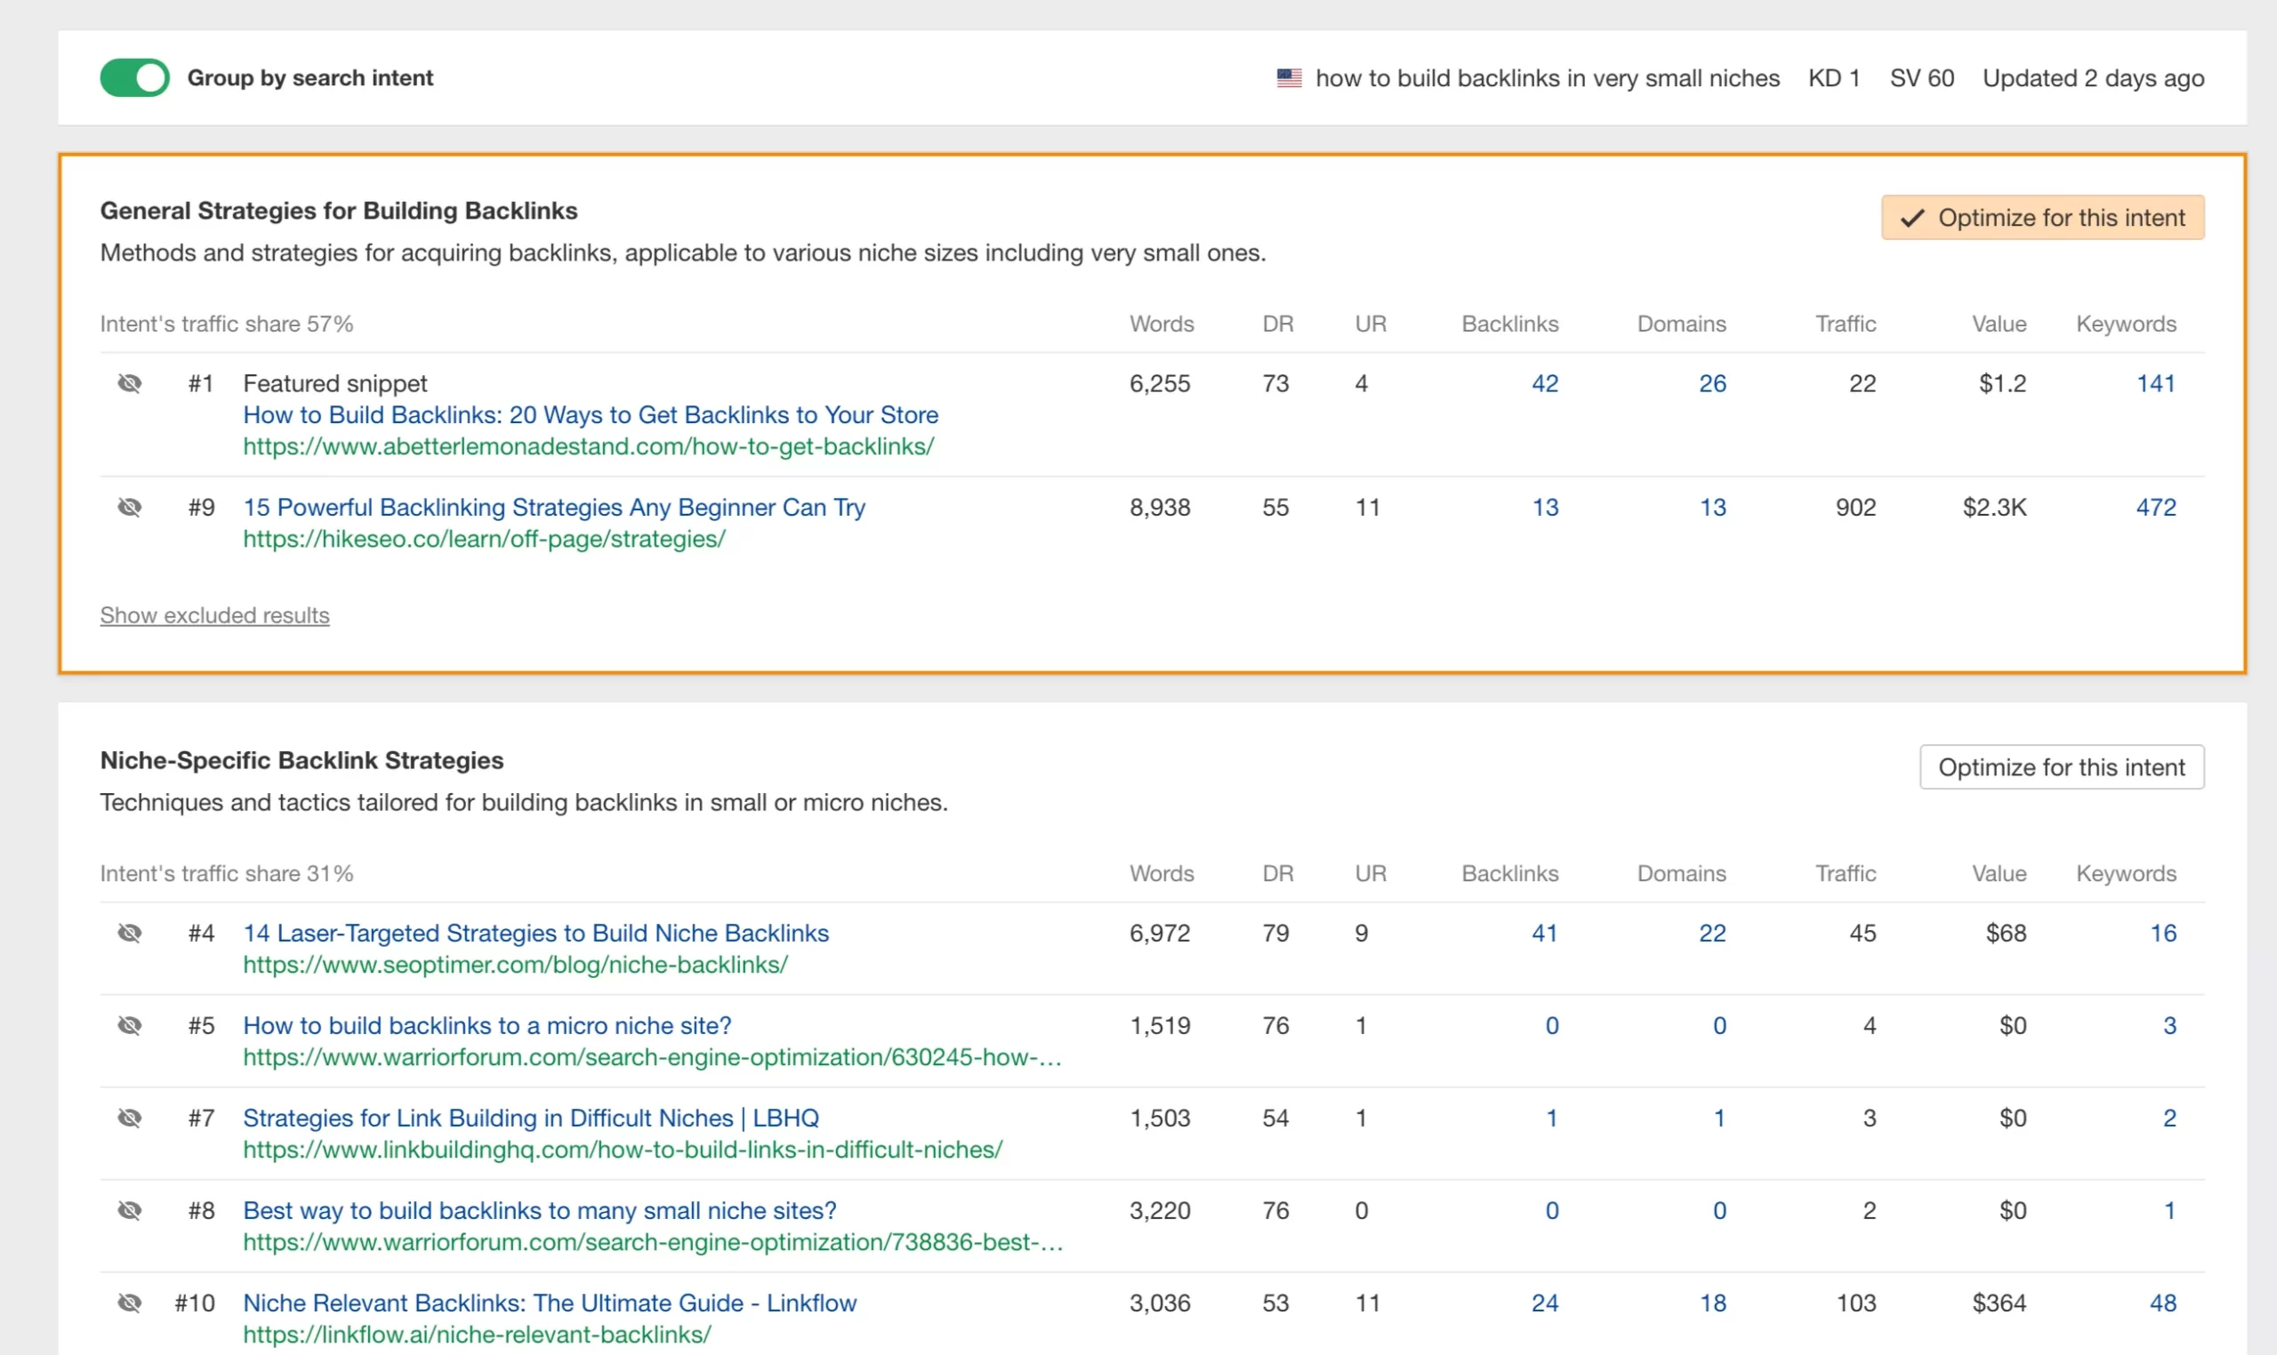Click backlinks count 41 for result #4
This screenshot has width=2277, height=1355.
(x=1544, y=934)
